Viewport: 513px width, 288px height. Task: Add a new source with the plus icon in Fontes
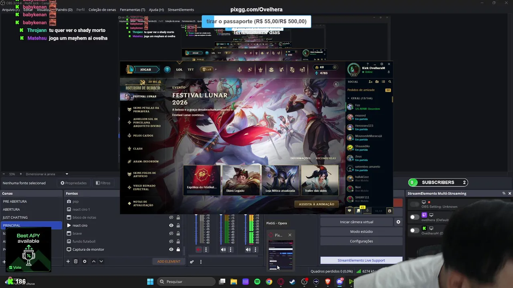point(68,261)
